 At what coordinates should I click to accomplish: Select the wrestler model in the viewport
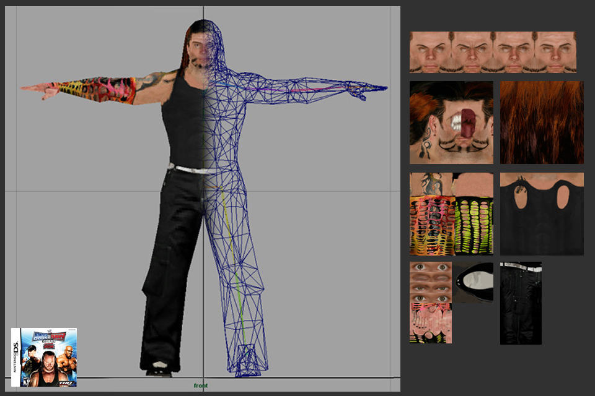coord(204,198)
